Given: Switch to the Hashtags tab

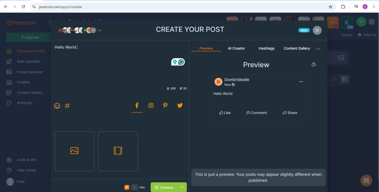Looking at the screenshot, I should tap(266, 48).
